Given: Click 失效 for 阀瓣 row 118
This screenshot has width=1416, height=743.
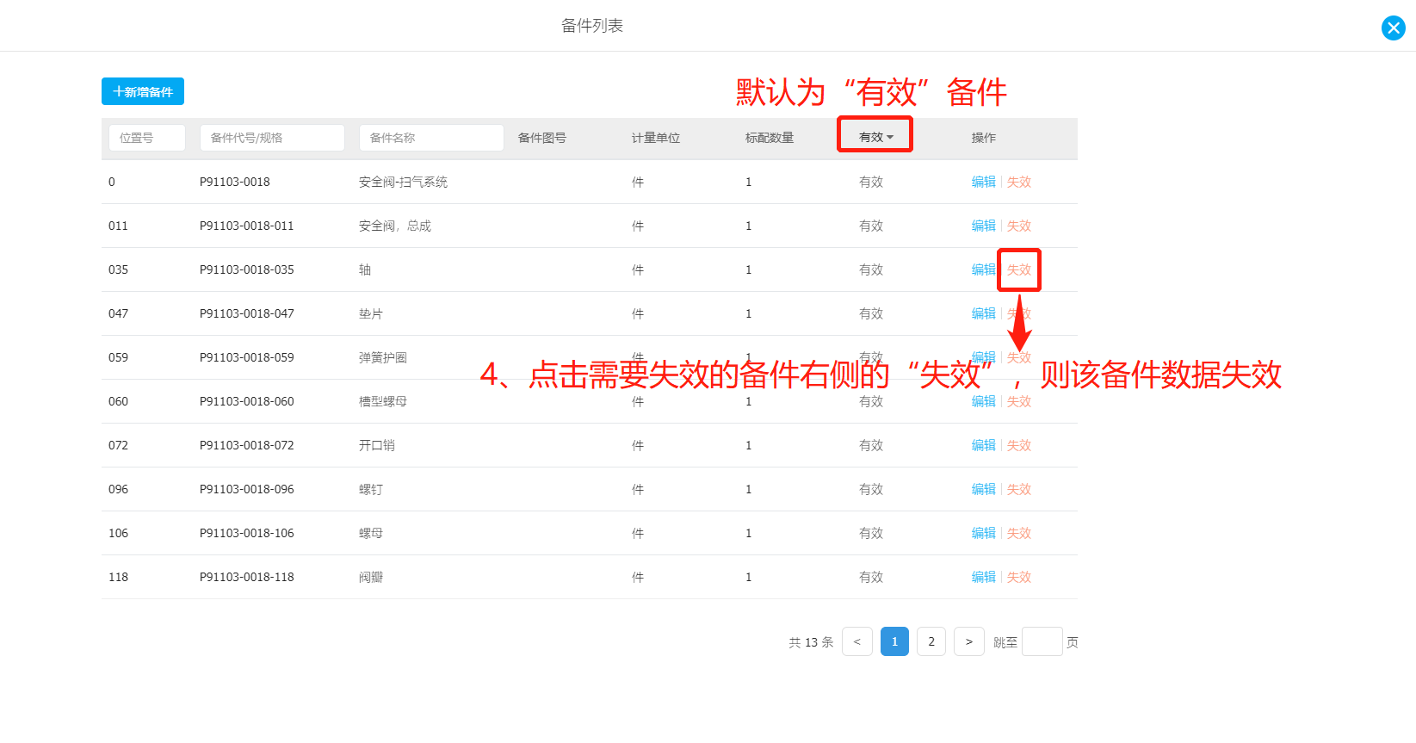Looking at the screenshot, I should pyautogui.click(x=1019, y=577).
